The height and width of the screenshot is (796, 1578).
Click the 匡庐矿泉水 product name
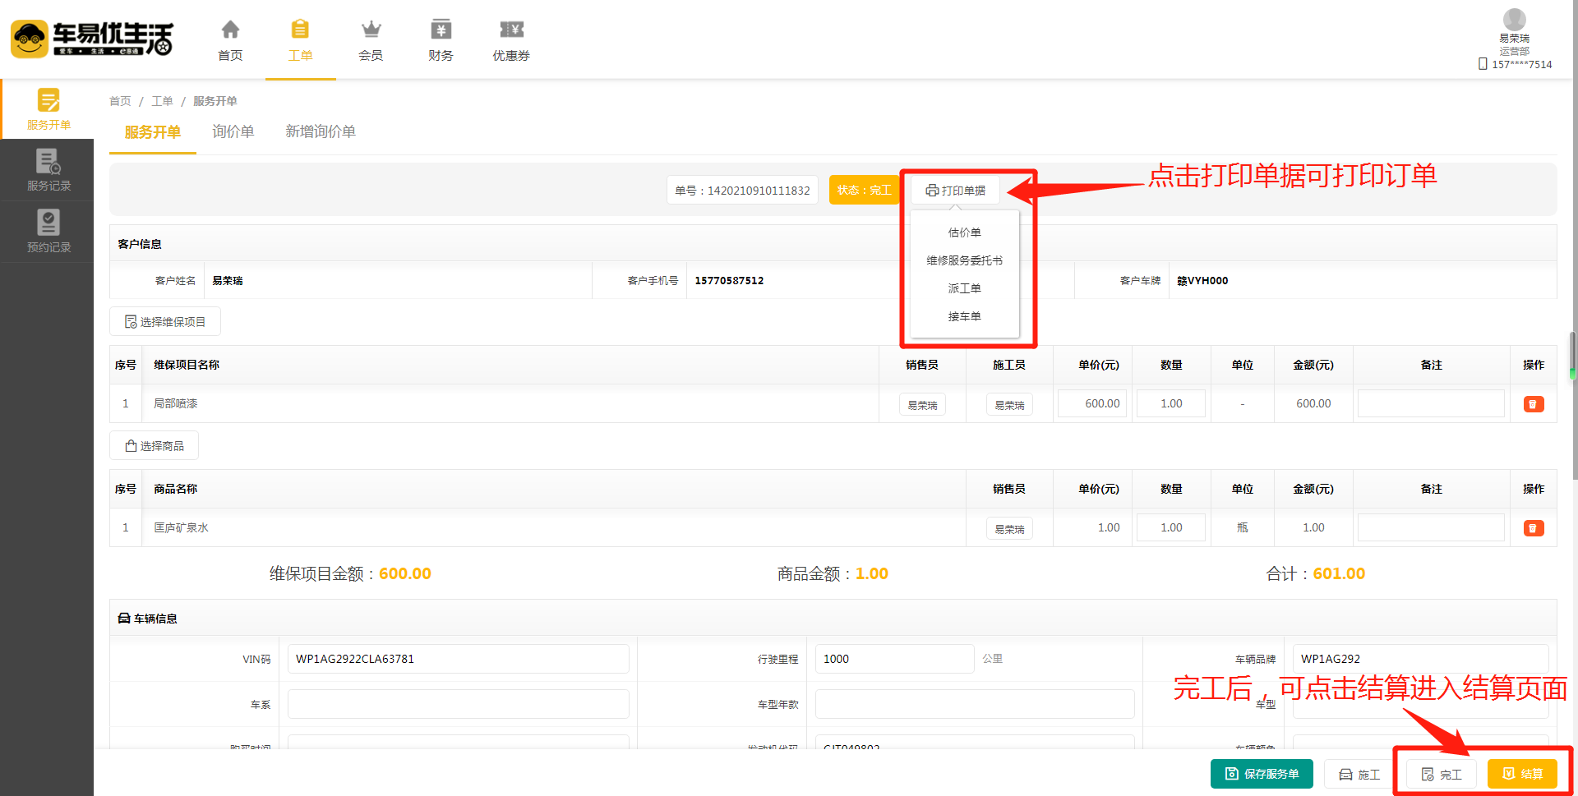[x=181, y=527]
